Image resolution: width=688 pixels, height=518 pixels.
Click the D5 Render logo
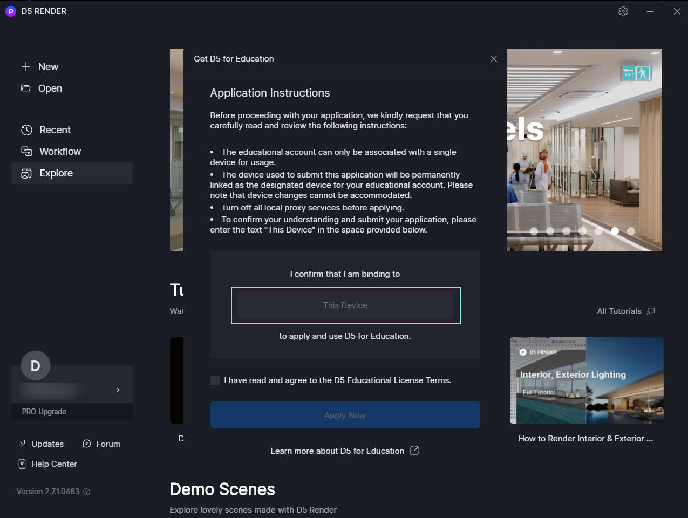tap(10, 11)
